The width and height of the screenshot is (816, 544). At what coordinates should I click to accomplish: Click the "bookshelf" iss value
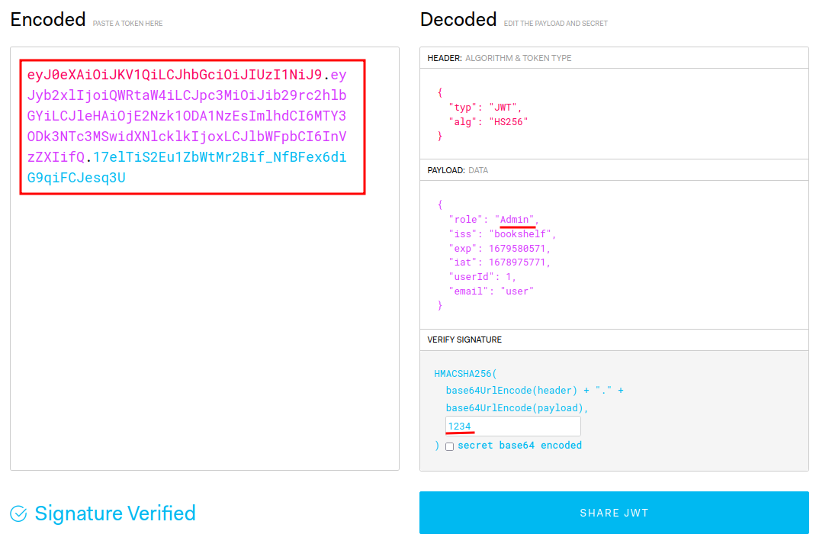point(520,233)
